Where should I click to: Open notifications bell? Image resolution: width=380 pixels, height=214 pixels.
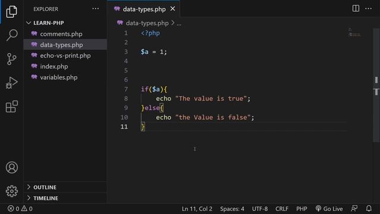pyautogui.click(x=369, y=209)
